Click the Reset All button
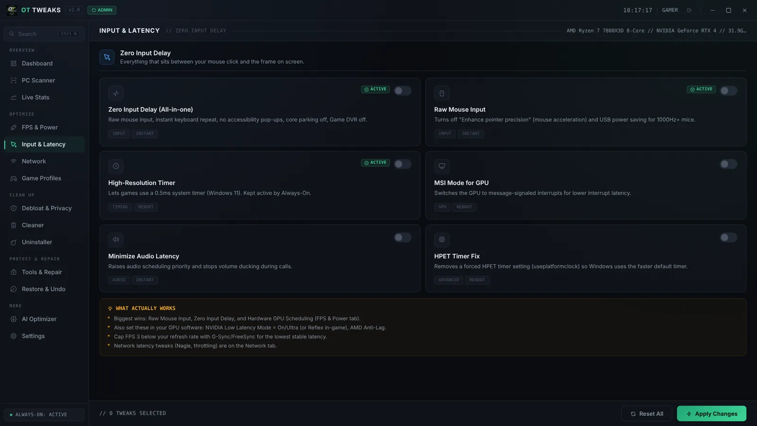Screen dimensions: 757x426 [647, 414]
